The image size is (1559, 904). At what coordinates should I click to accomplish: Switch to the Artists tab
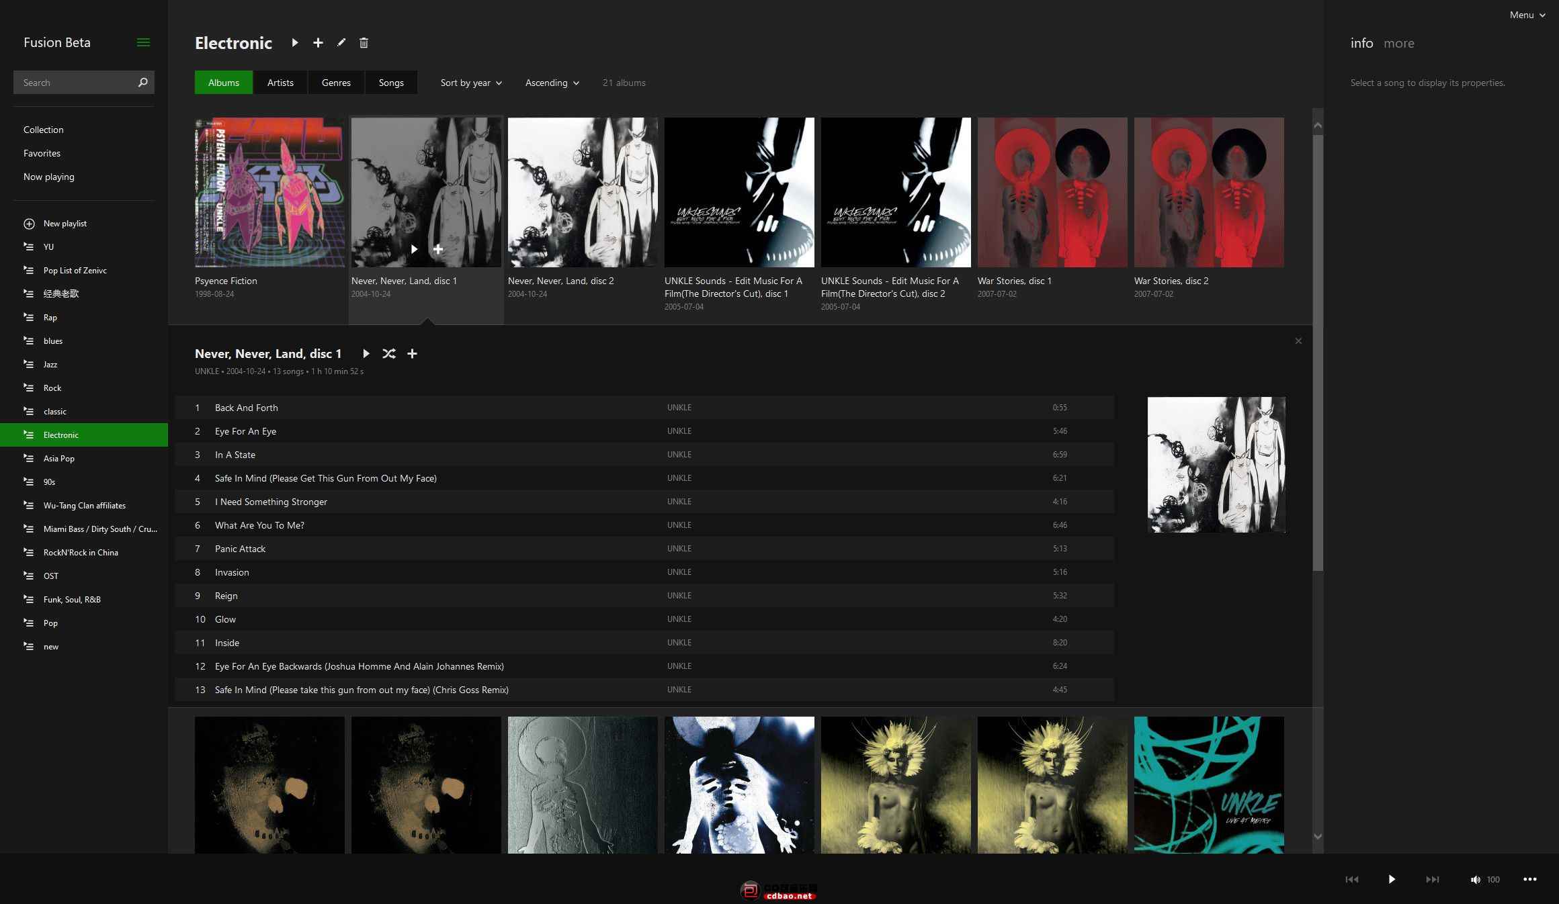click(280, 83)
